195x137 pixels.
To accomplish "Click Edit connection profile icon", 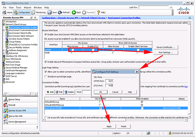I will click(x=57, y=92).
